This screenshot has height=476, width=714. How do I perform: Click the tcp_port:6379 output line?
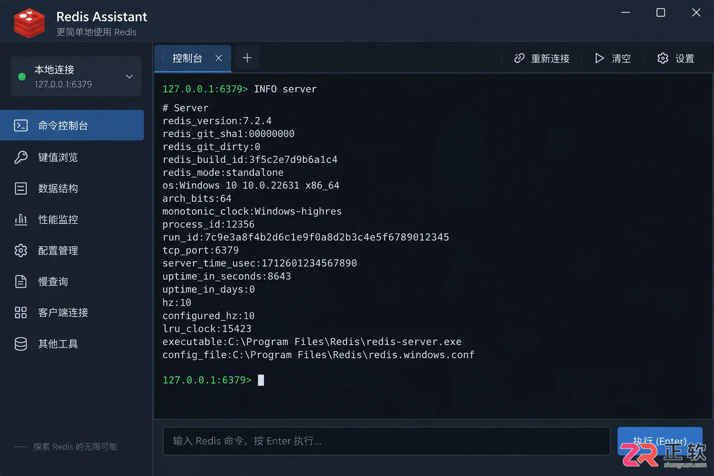pyautogui.click(x=200, y=250)
